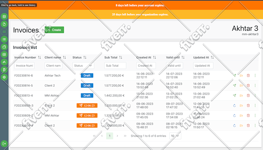Click the mm-akhtar3 organization label
This screenshot has height=150, width=263.
(x=250, y=34)
